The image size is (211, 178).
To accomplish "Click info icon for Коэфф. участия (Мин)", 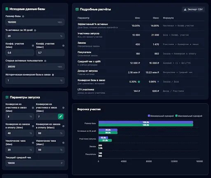I will point(33,45).
